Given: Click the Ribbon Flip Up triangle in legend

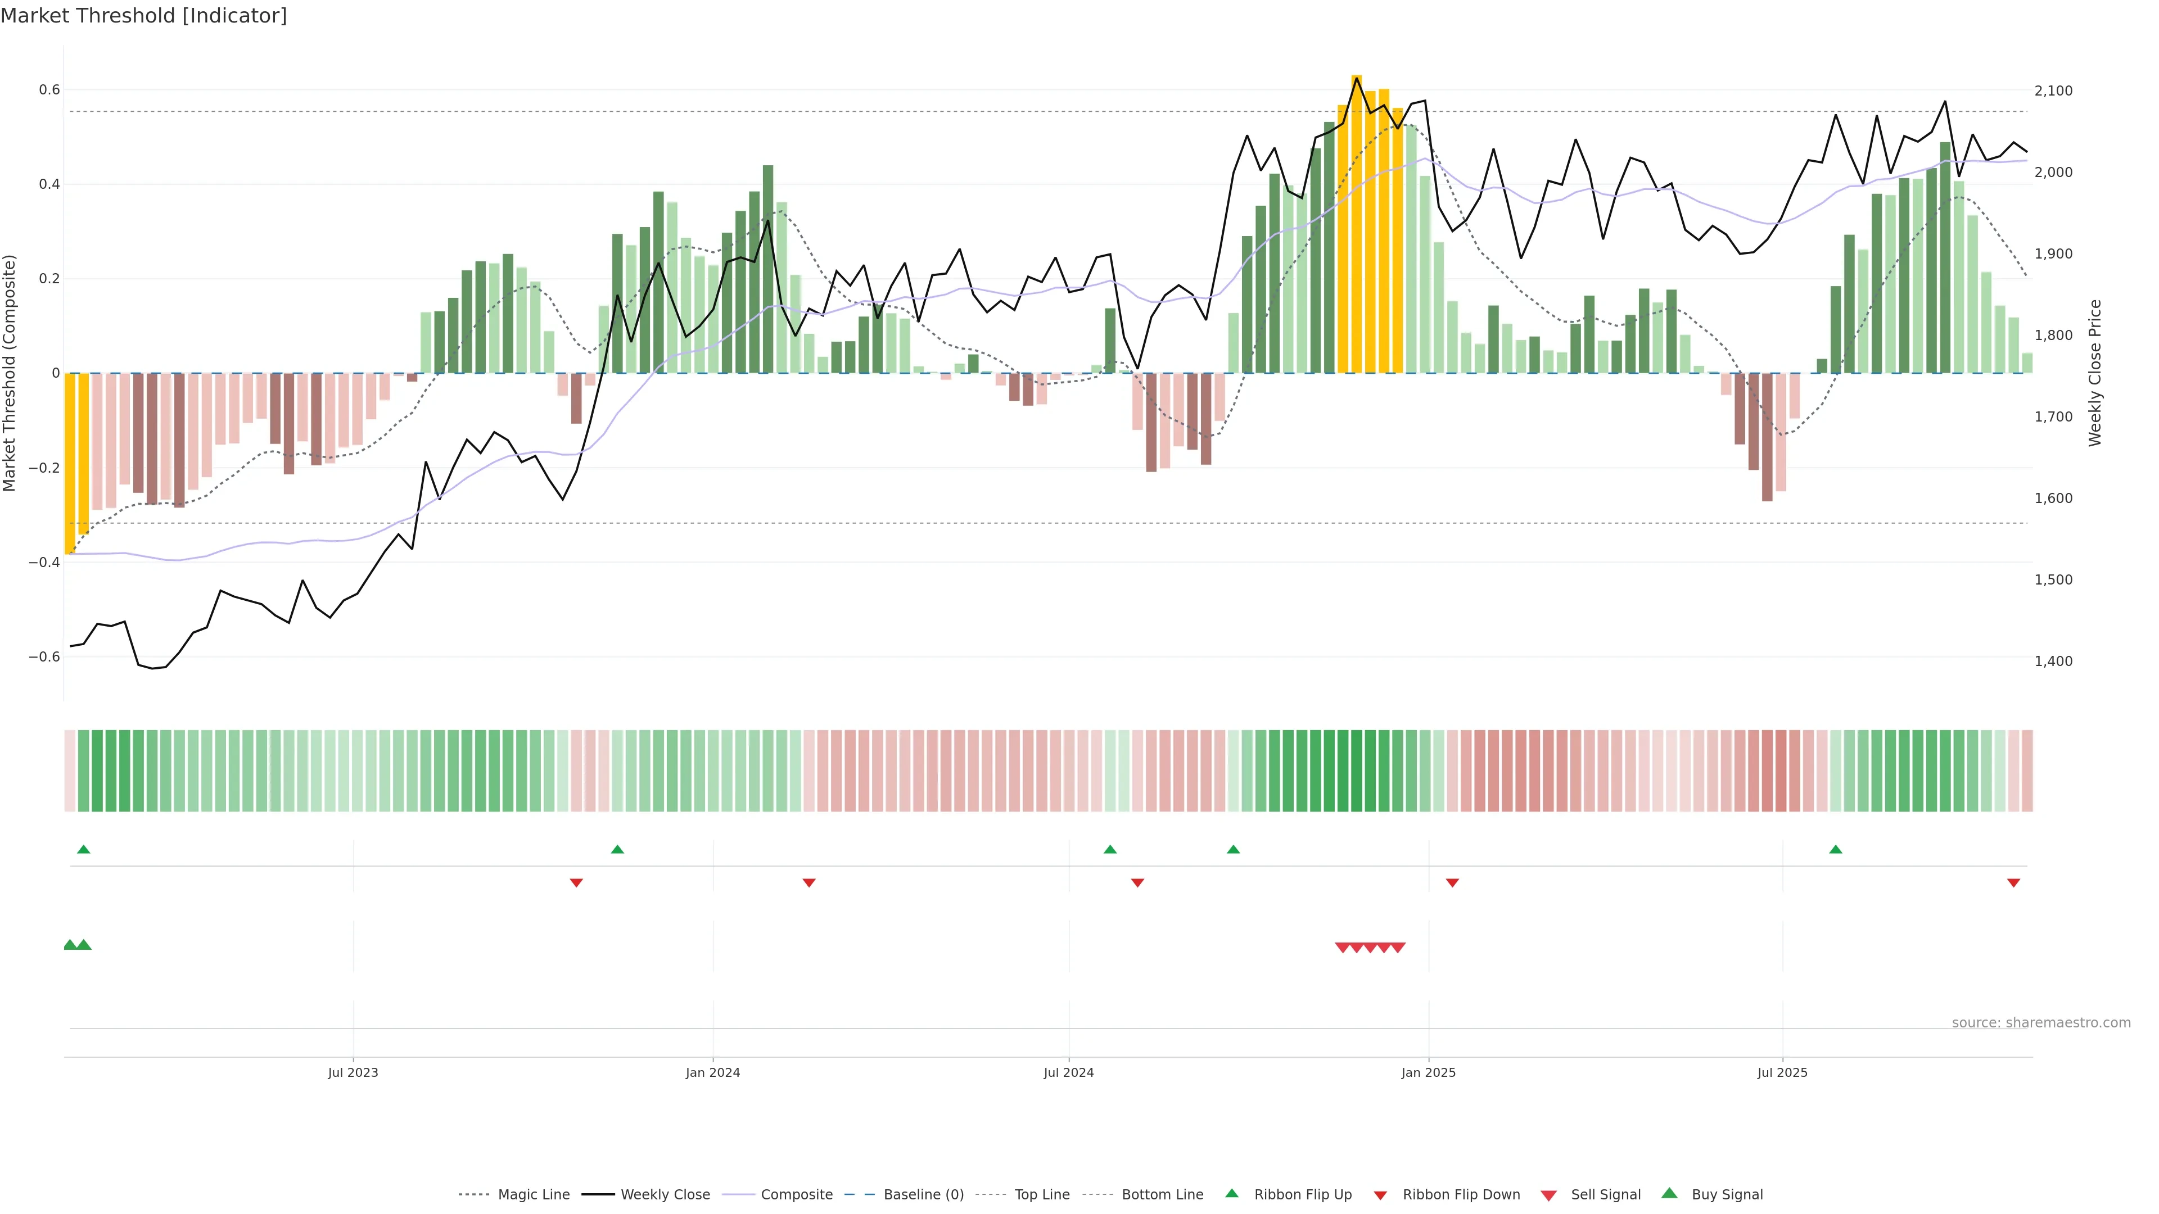Looking at the screenshot, I should click(x=1231, y=1193).
